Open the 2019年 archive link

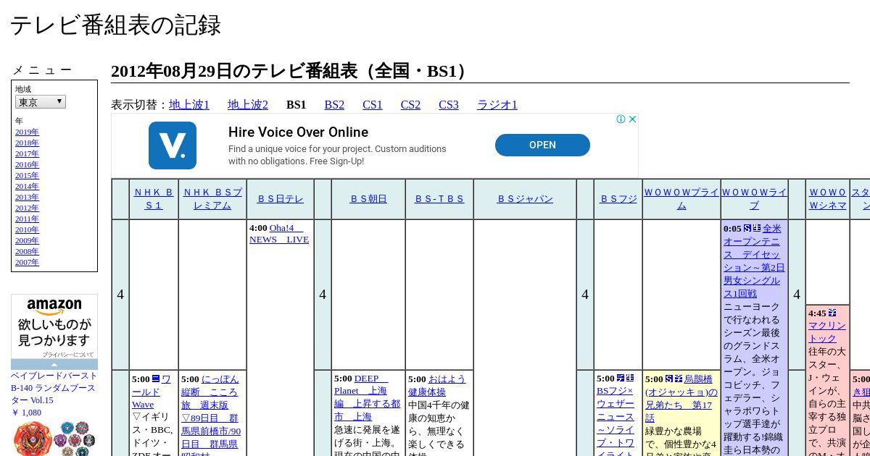27,132
